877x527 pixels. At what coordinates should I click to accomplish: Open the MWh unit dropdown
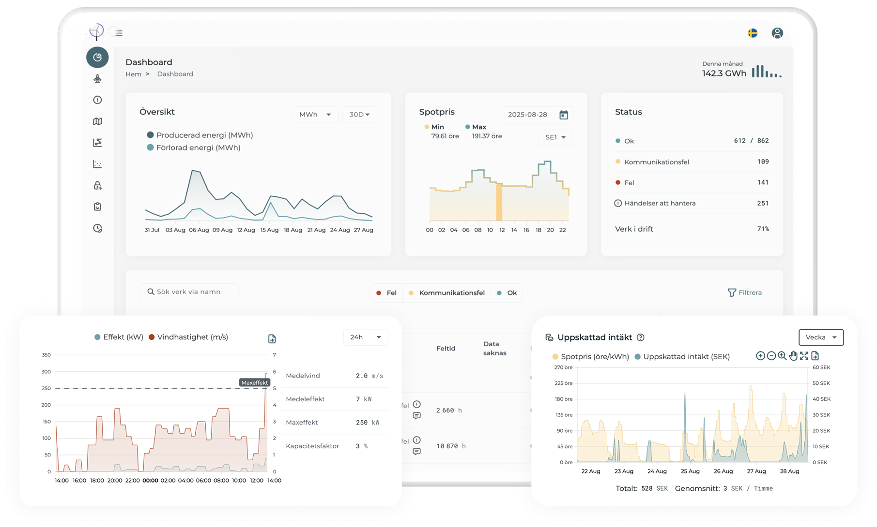(x=315, y=115)
